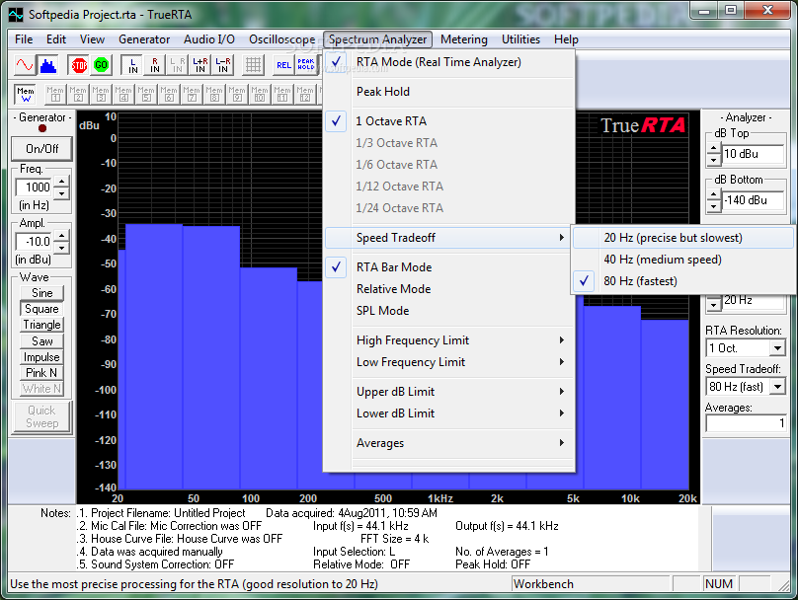798x600 pixels.
Task: Expand the Lower dB Limit submenu
Action: pos(449,413)
